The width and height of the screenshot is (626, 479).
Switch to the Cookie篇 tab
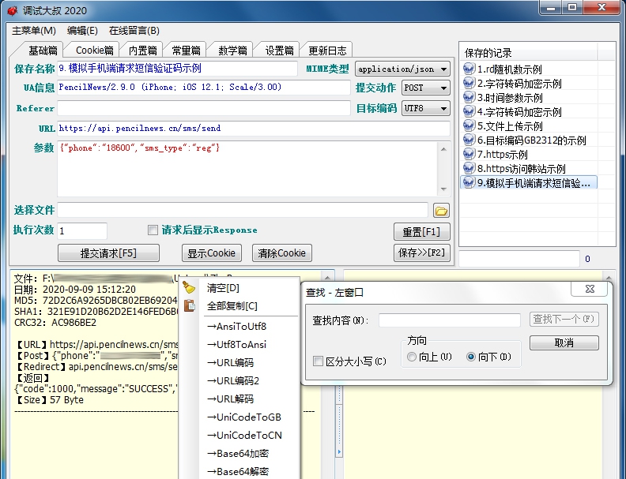click(94, 51)
